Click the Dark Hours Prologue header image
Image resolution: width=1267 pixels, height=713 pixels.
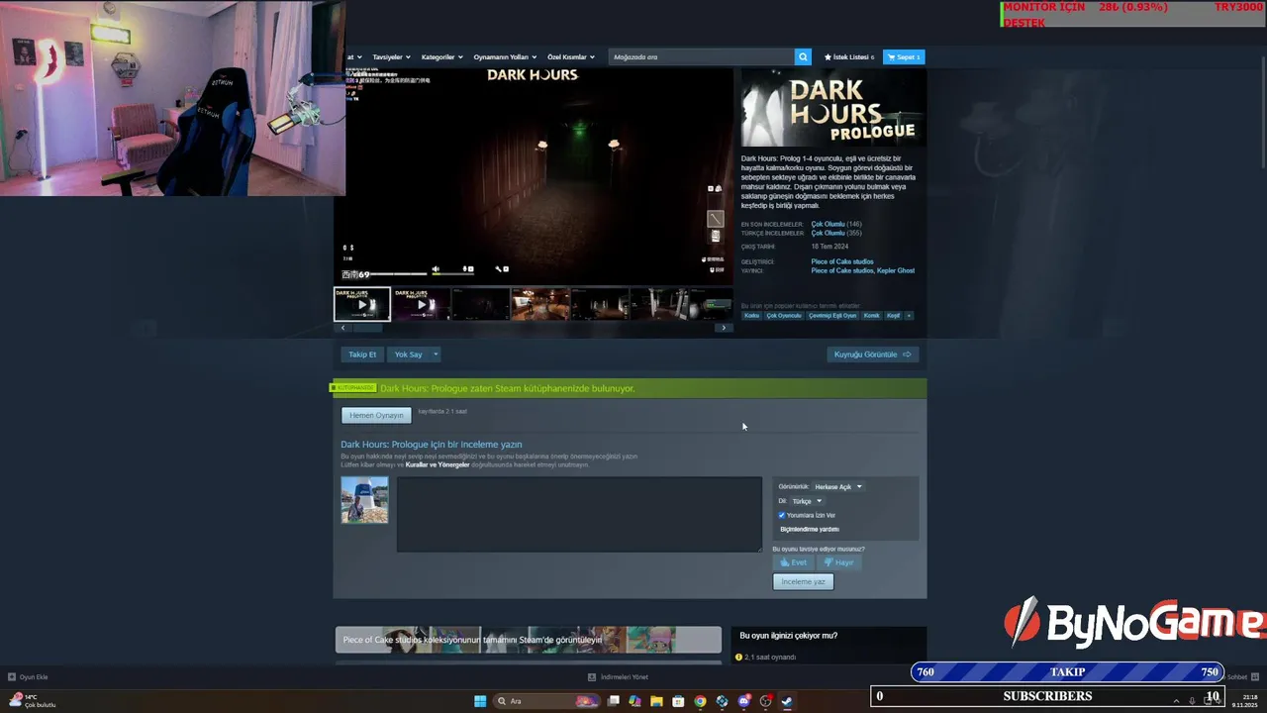point(833,107)
